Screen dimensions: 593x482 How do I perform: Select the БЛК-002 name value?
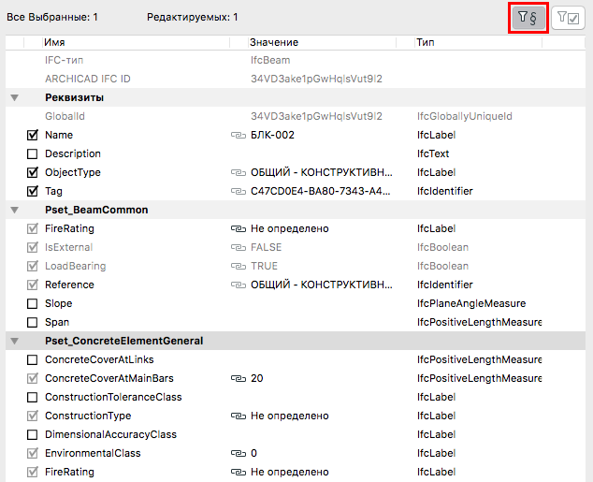click(x=272, y=135)
